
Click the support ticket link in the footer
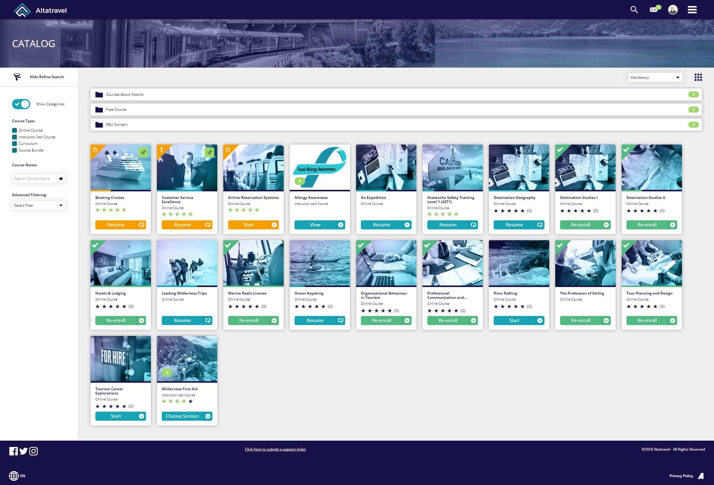coord(275,449)
